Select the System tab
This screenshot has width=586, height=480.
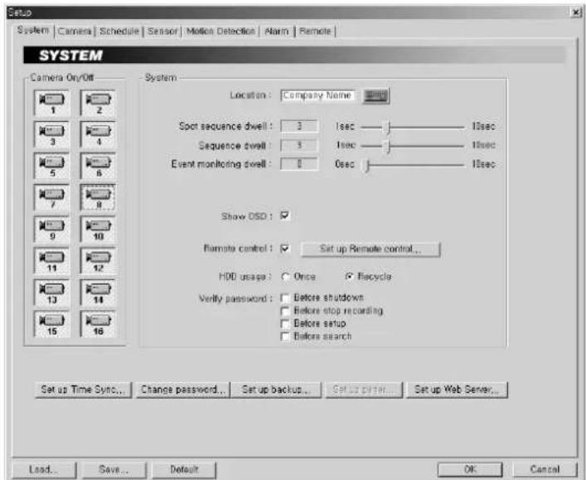click(x=33, y=31)
